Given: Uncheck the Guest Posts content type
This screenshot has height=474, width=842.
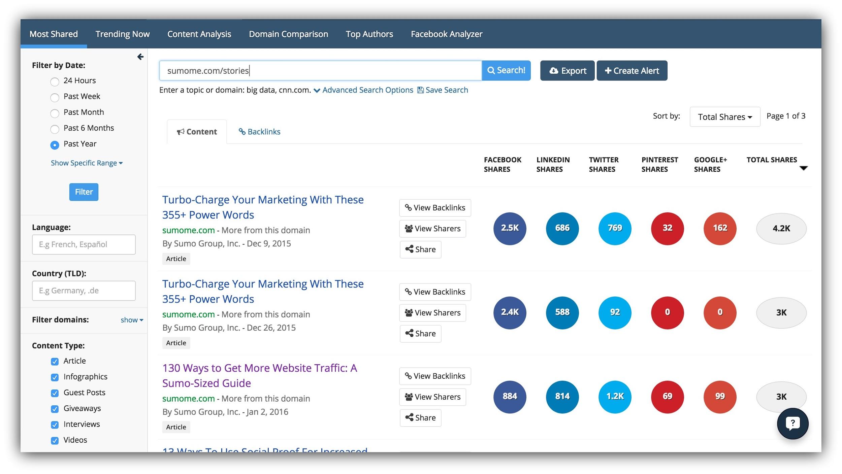Looking at the screenshot, I should [55, 393].
